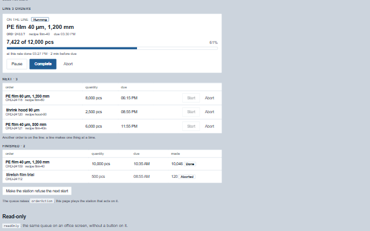This screenshot has width=370, height=231.
Task: Click the ORD-24117 order number
Action: [16, 34]
